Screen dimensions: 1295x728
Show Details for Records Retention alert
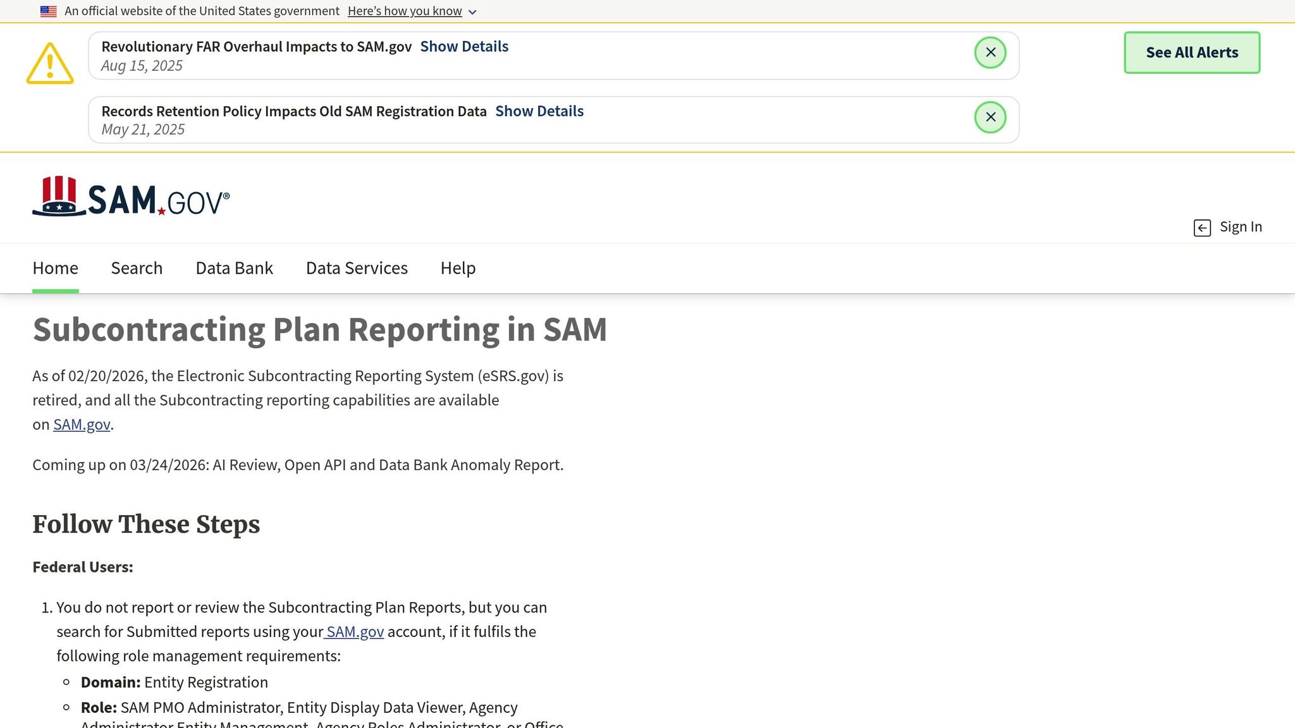pos(539,111)
